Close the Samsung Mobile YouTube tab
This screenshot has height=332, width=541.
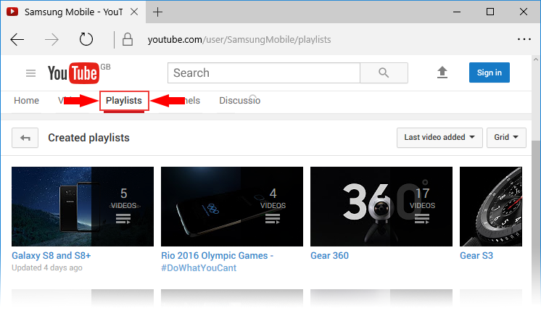click(134, 12)
